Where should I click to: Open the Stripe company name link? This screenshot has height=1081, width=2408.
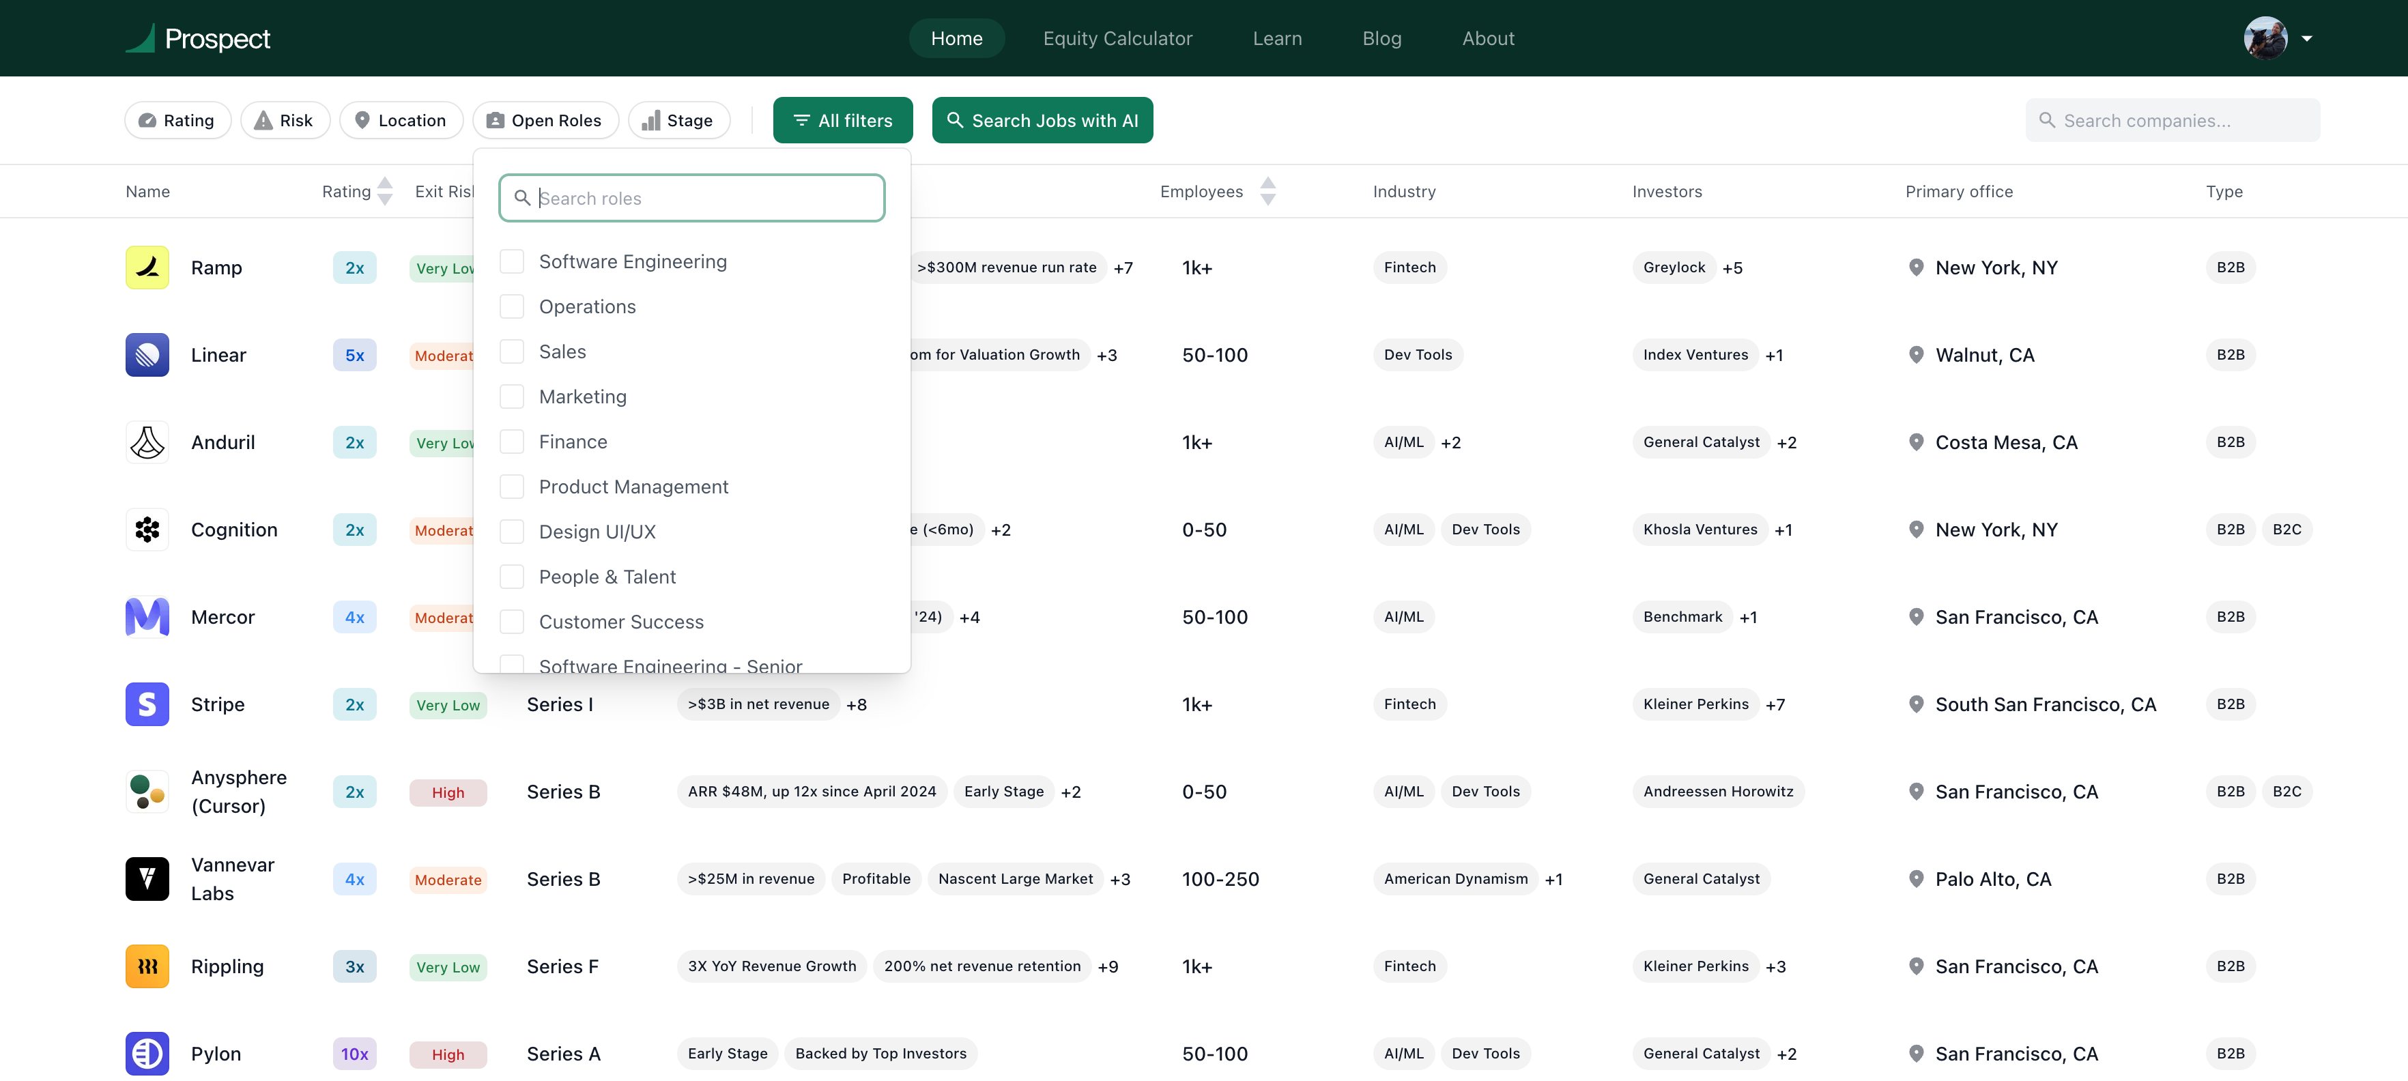point(218,704)
